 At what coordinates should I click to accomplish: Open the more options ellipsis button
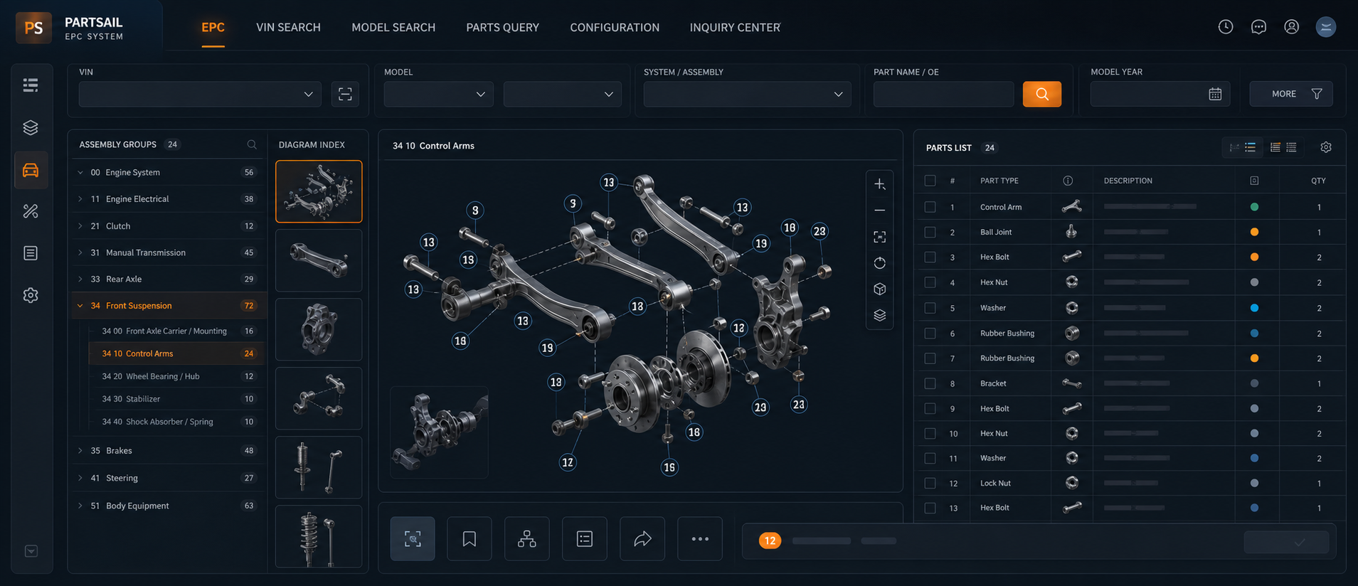click(x=700, y=539)
